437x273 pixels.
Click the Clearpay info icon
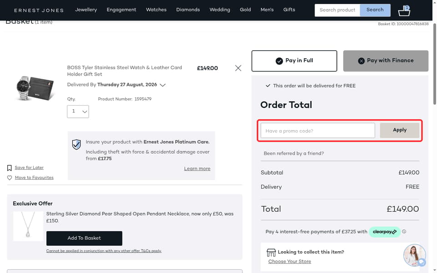click(404, 232)
